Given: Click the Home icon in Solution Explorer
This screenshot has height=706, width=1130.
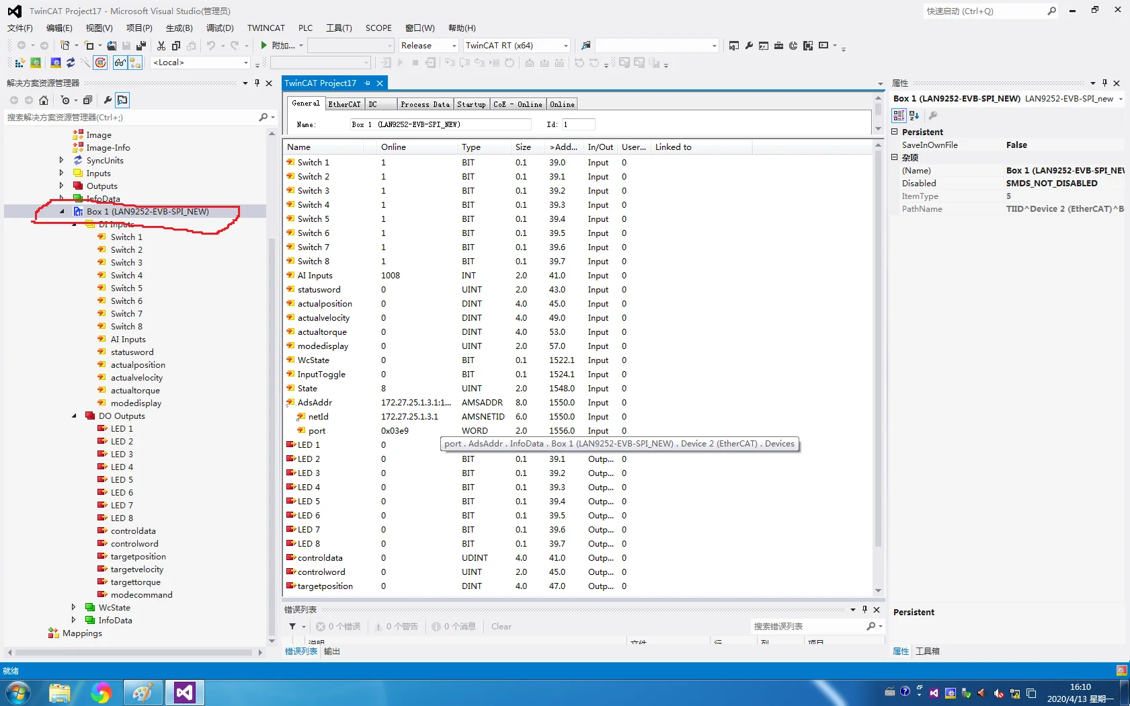Looking at the screenshot, I should point(44,100).
